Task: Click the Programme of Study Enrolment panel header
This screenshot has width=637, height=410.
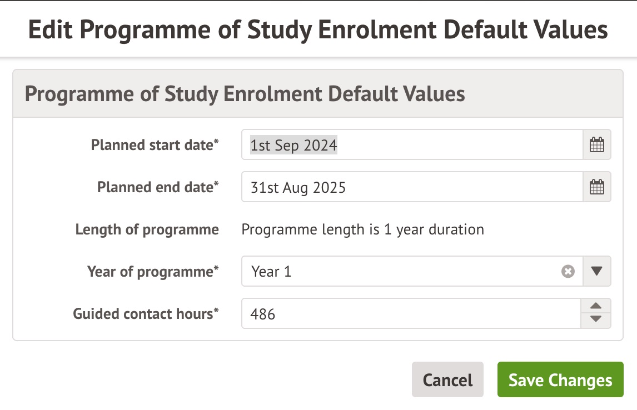Action: pyautogui.click(x=245, y=93)
